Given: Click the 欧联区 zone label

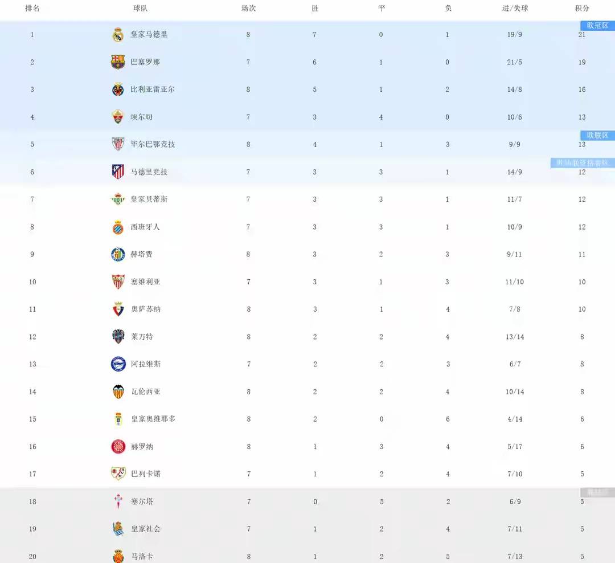Looking at the screenshot, I should (597, 136).
